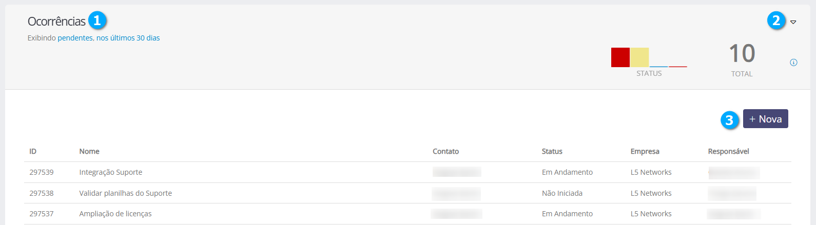The height and width of the screenshot is (225, 816).
Task: Click the blue number 3 badge
Action: coord(729,120)
